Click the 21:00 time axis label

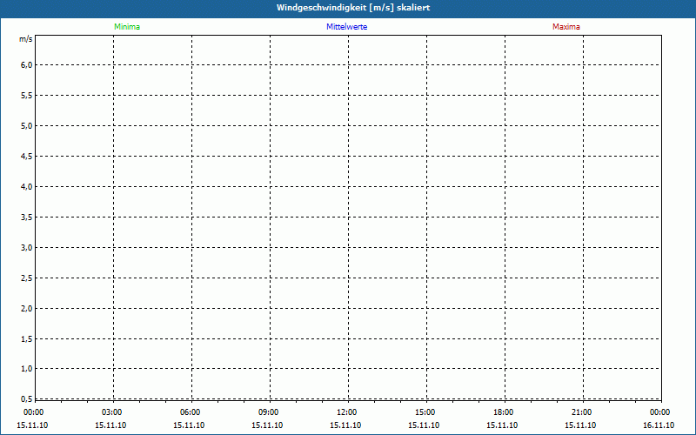coord(581,412)
